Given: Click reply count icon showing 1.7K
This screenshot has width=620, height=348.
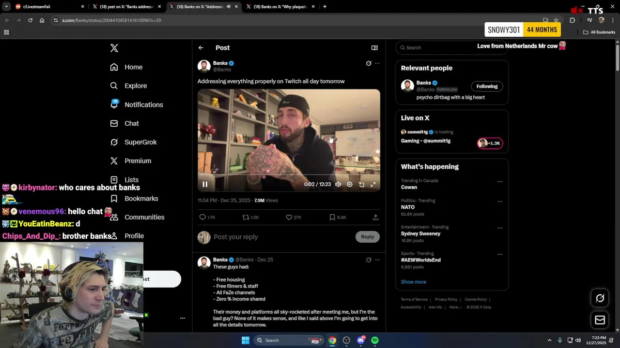Looking at the screenshot, I should (x=202, y=217).
